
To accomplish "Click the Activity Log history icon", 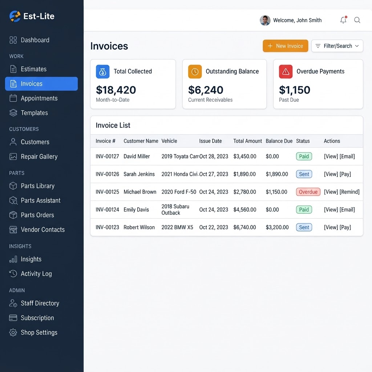I will coord(13,274).
